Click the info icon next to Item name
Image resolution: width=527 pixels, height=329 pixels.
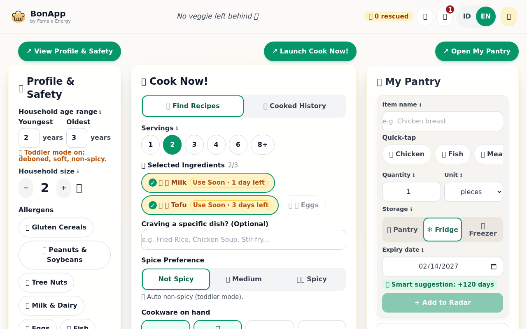pos(420,105)
